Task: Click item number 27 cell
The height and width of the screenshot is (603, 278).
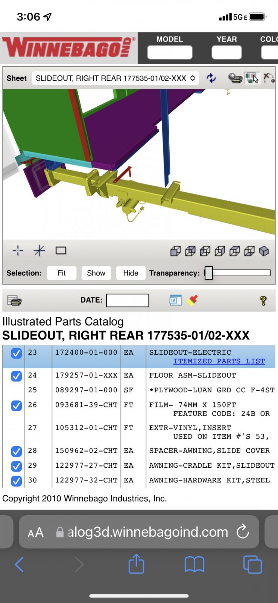Action: point(32,428)
